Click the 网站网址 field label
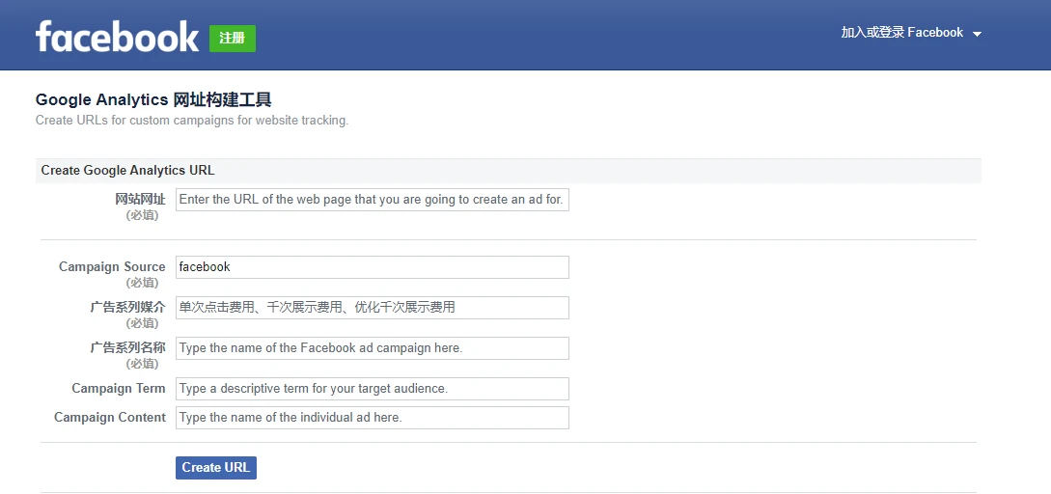Viewport: 1051px width, 494px height. (x=140, y=199)
